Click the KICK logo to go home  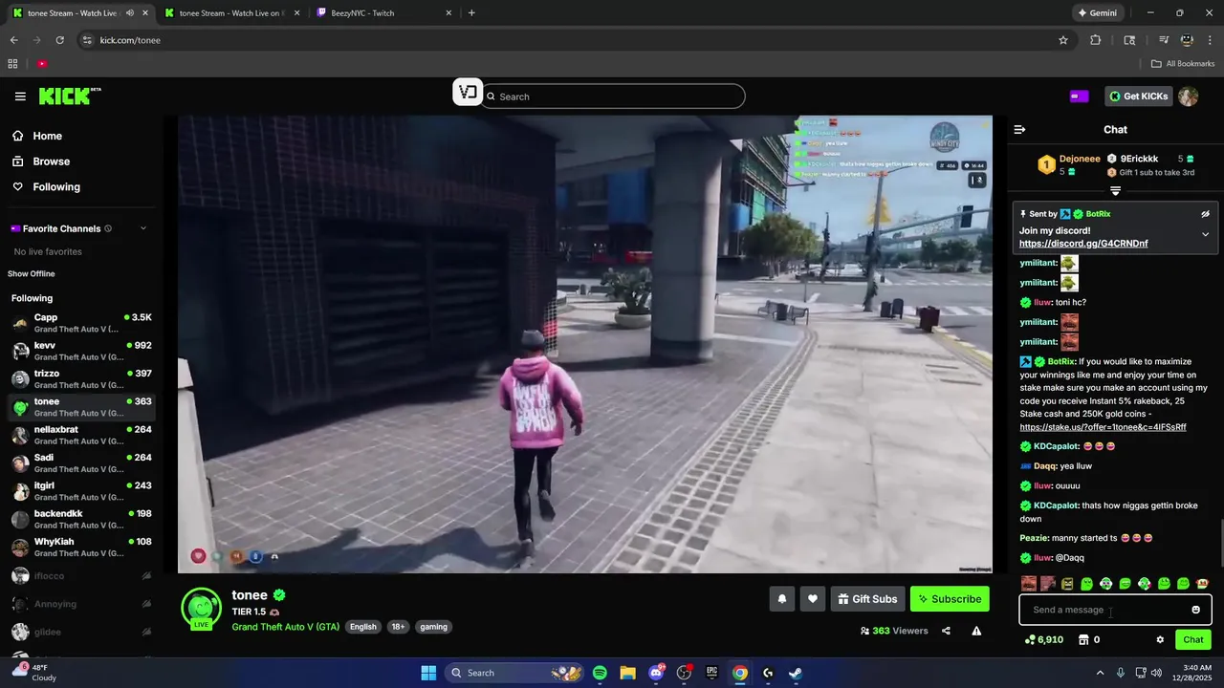pos(69,96)
